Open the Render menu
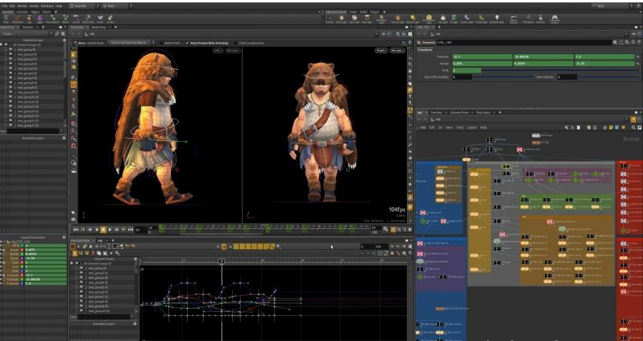This screenshot has height=341, width=643. 22,6
